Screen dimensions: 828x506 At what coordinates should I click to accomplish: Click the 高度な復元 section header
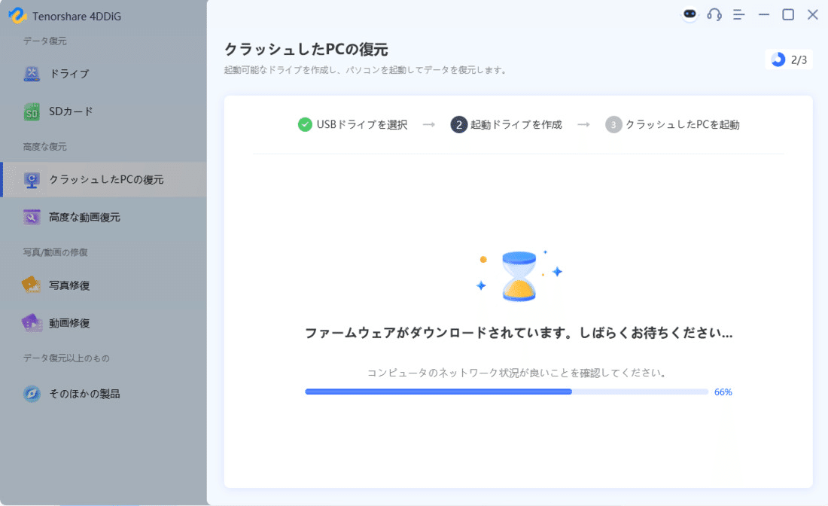coord(45,146)
